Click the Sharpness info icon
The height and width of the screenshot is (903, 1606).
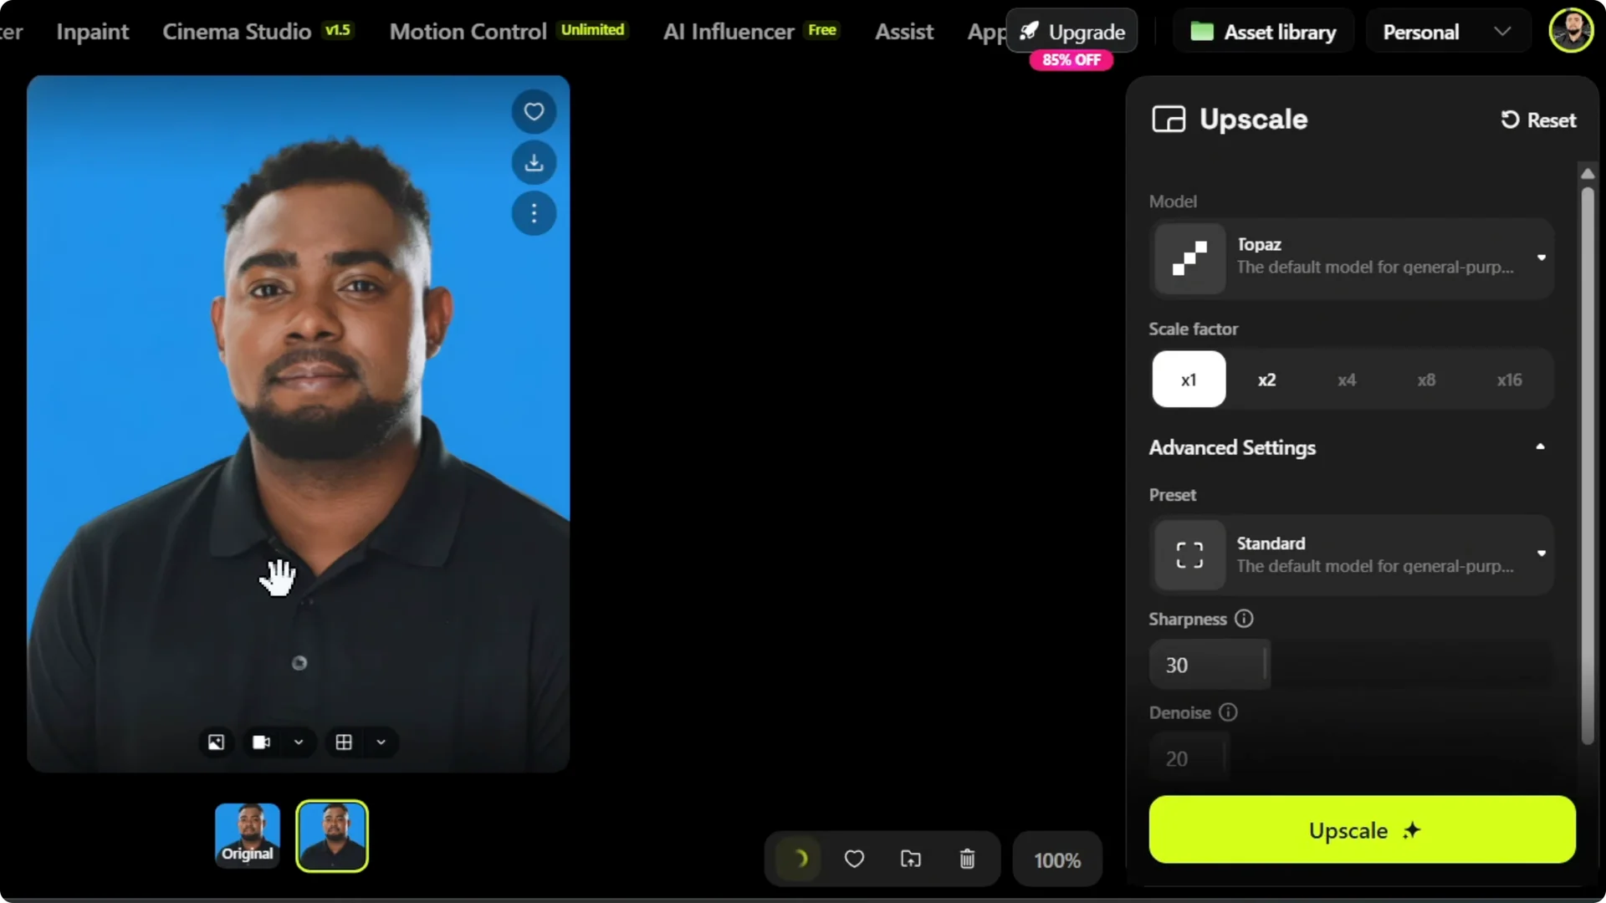[1244, 619]
